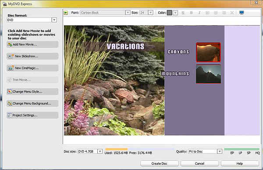Click the delete X toolbar icon
Image resolution: width=263 pixels, height=170 pixels.
point(232,13)
